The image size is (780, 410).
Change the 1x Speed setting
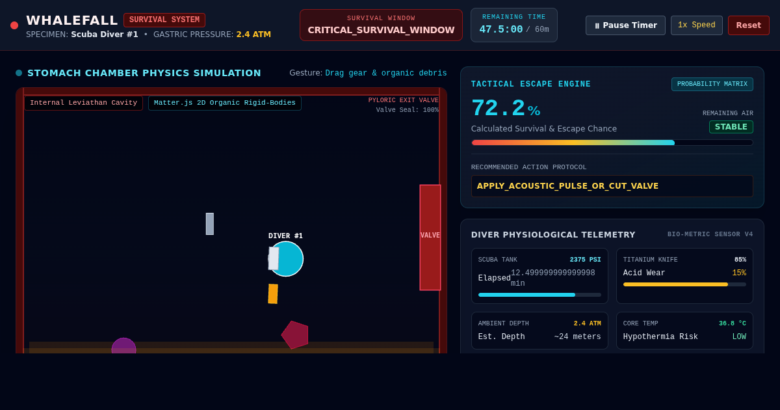(x=696, y=25)
